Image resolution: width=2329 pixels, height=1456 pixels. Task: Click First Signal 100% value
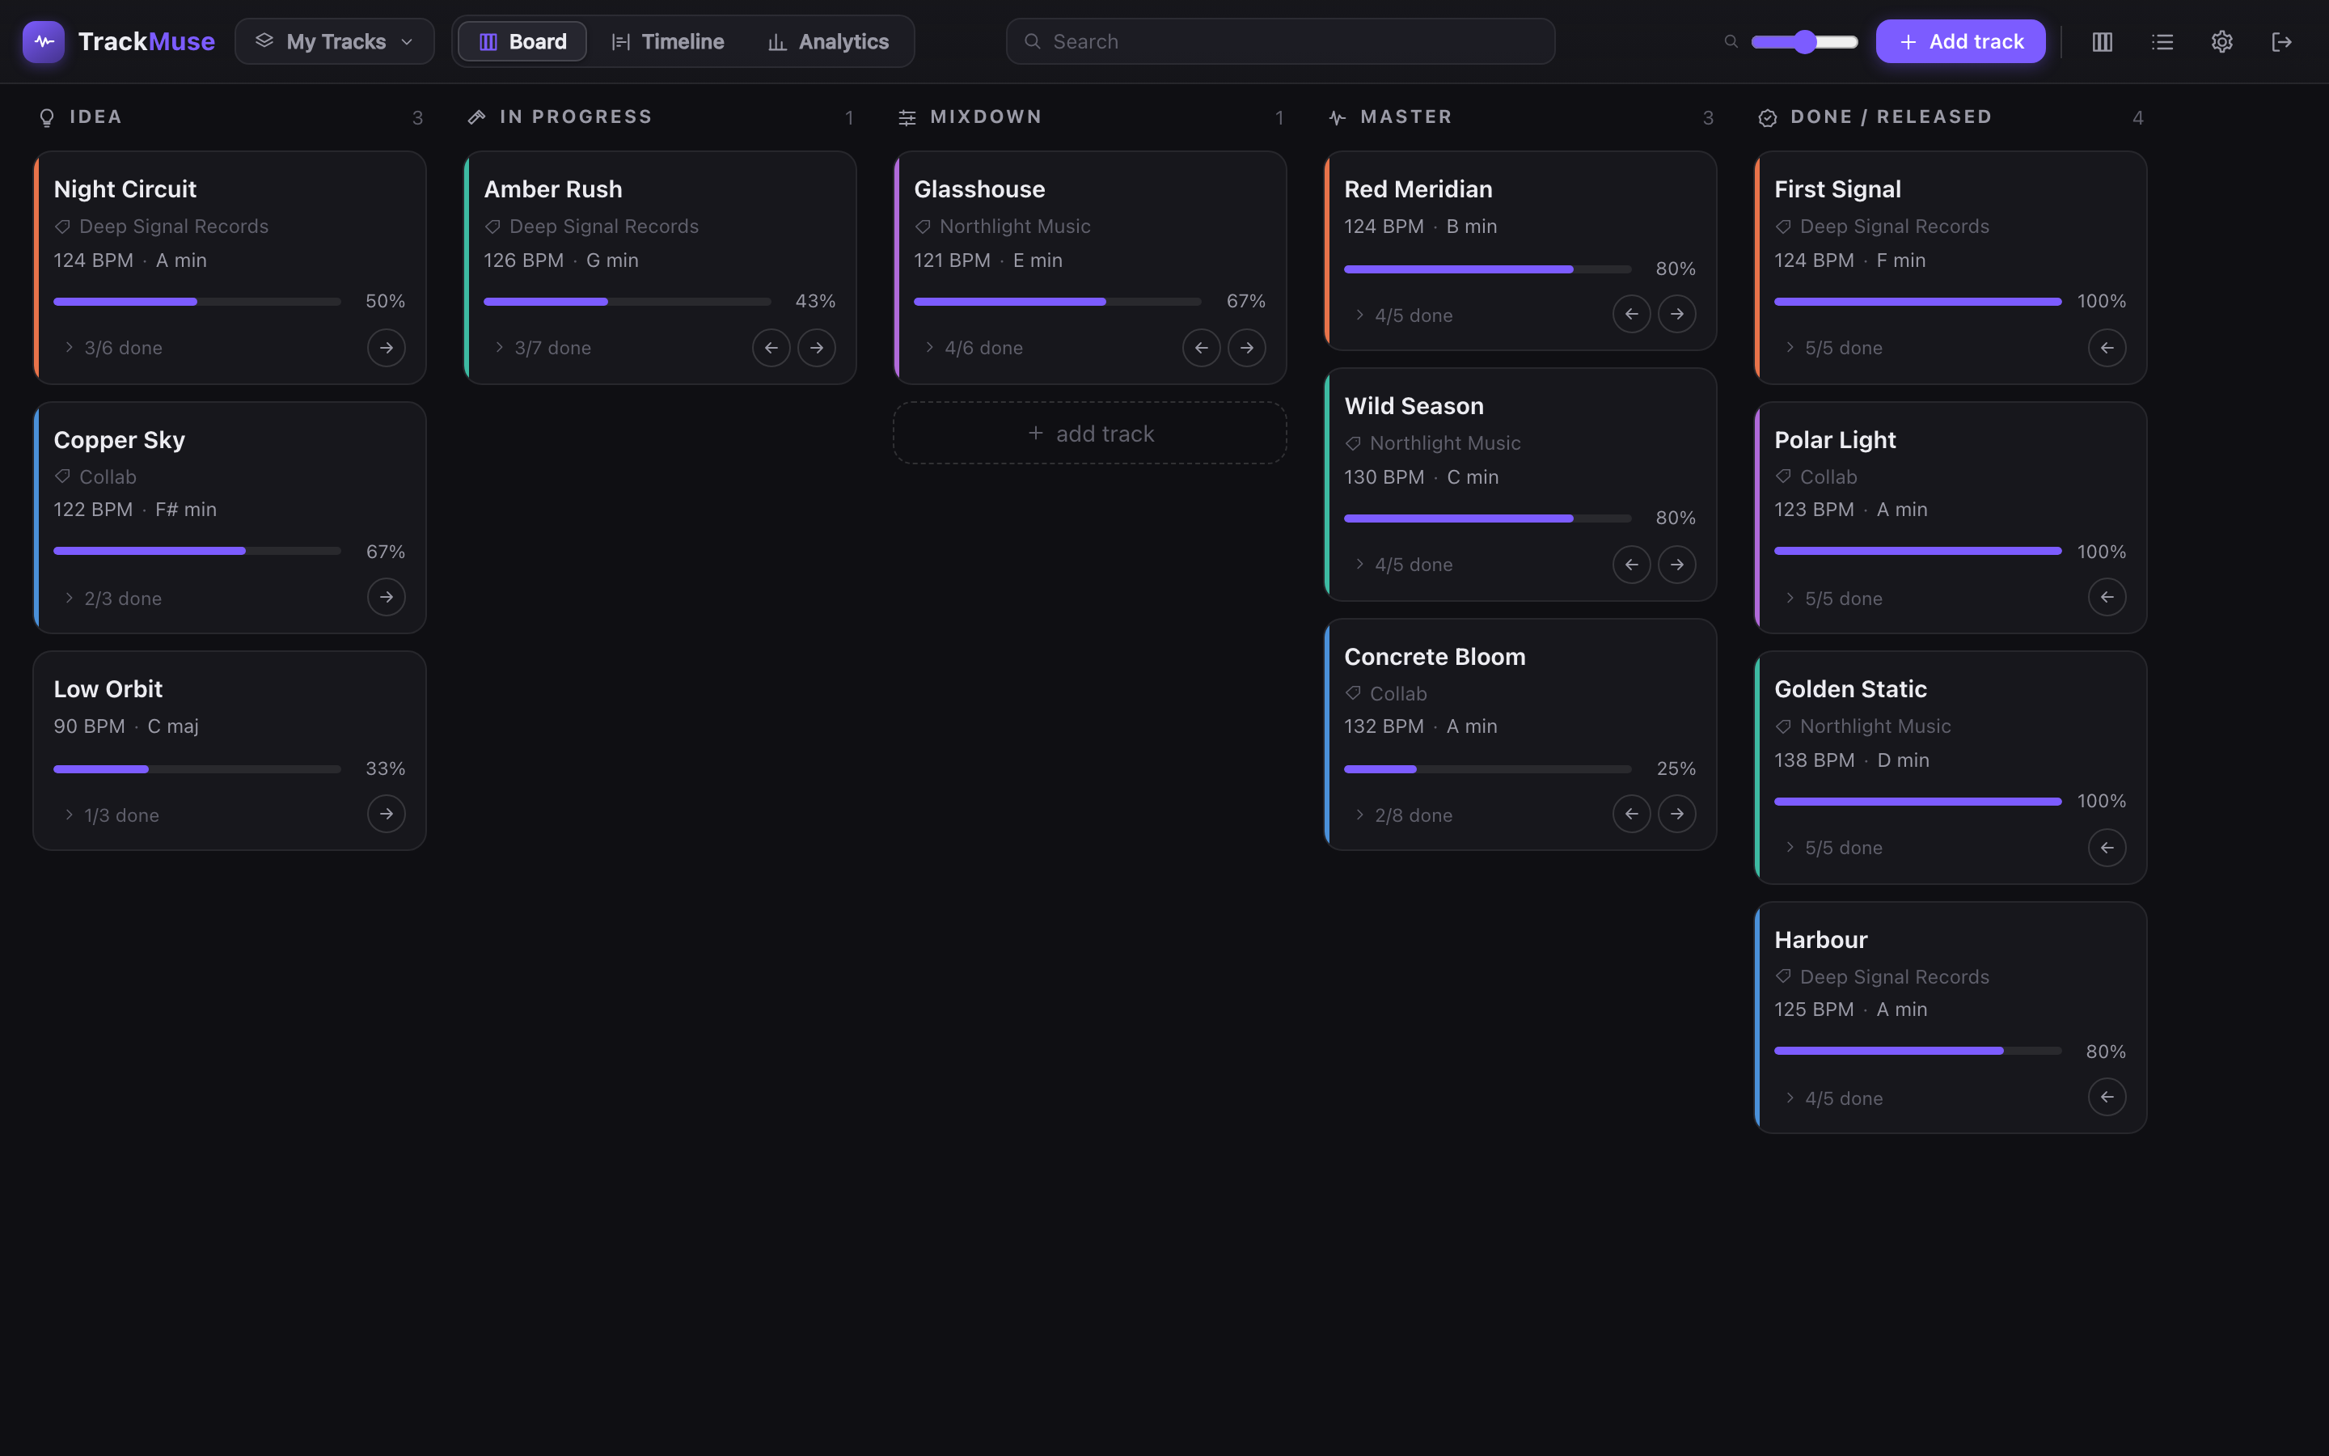click(x=2101, y=300)
